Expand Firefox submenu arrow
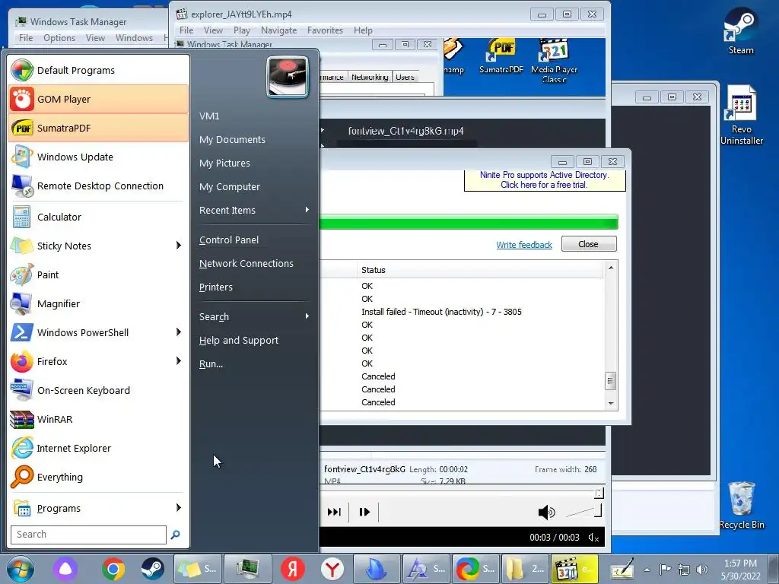779x584 pixels. tap(178, 361)
